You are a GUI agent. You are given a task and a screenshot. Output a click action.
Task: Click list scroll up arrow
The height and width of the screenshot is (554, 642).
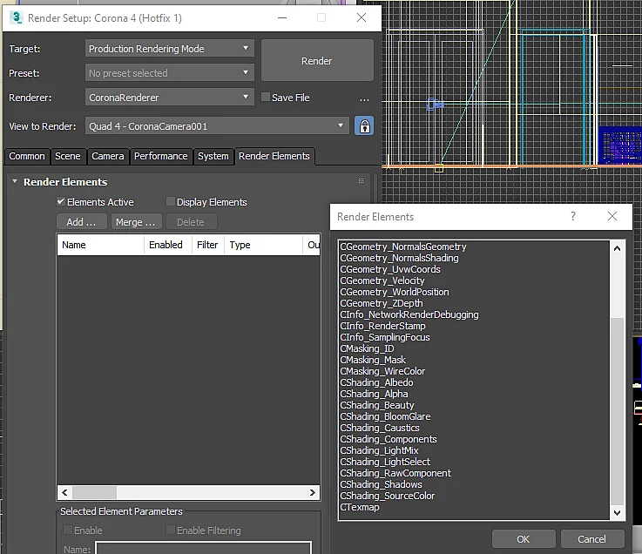pos(617,248)
